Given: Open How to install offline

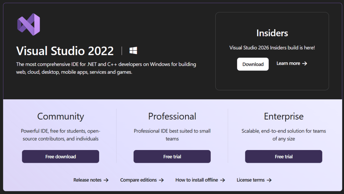Looking at the screenshot, I should click(196, 180).
